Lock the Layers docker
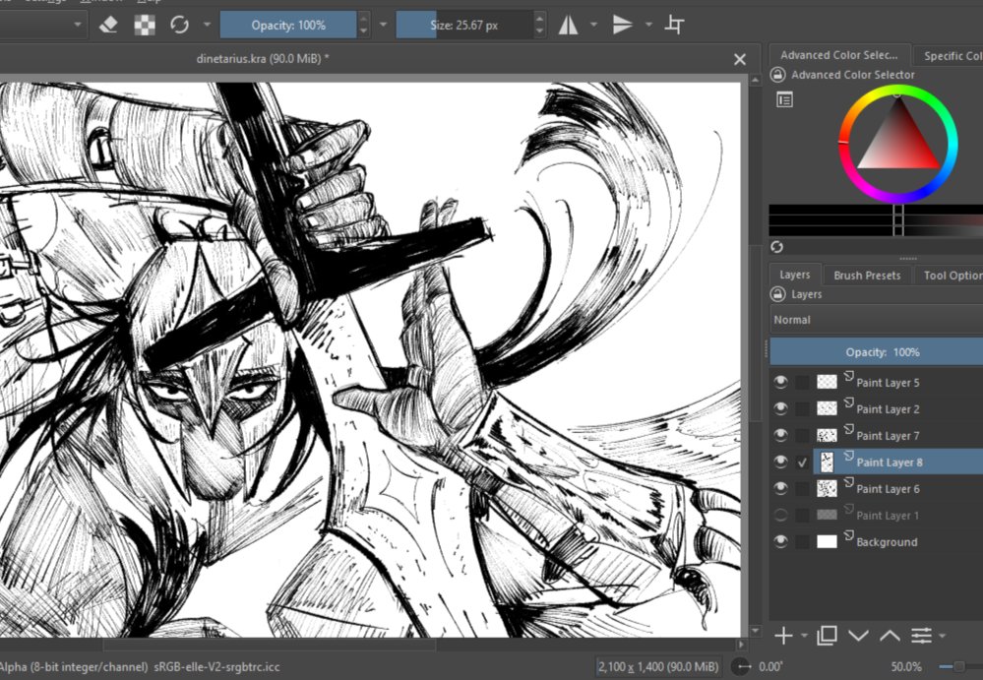This screenshot has width=983, height=680. coord(777,294)
